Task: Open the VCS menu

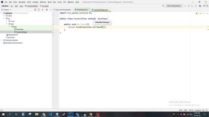Action: [x=65, y=2]
